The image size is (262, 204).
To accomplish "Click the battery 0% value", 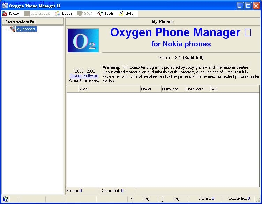I will point(176,199).
